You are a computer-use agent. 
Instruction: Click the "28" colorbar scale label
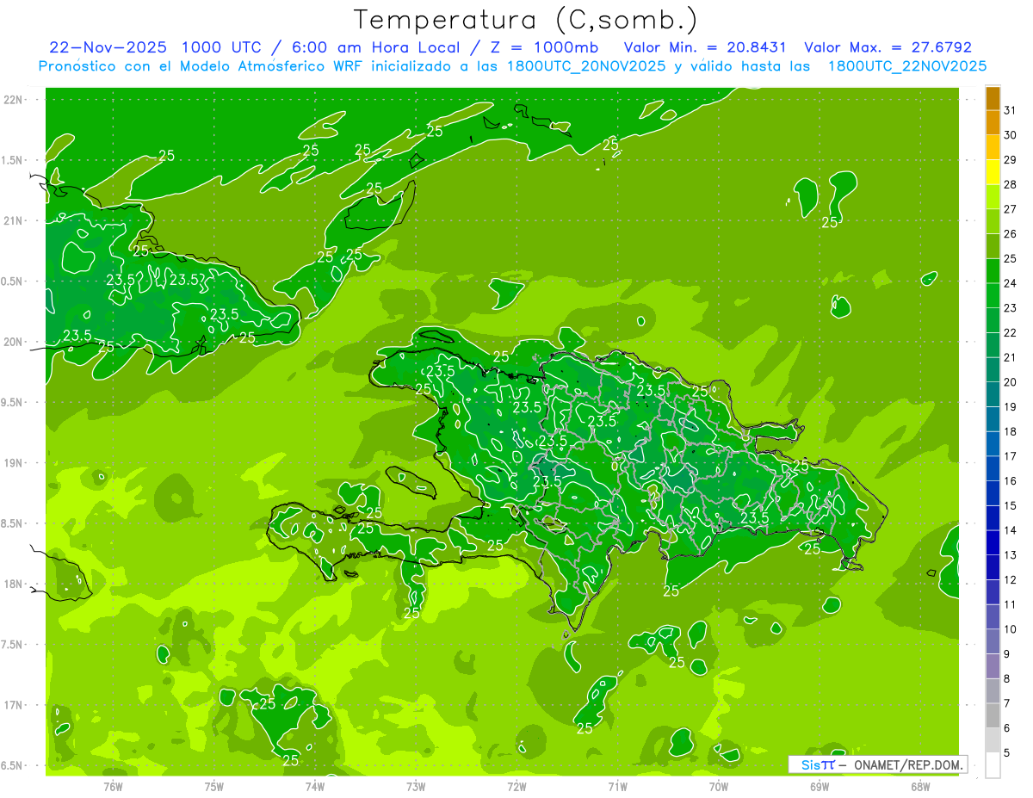pyautogui.click(x=1011, y=184)
